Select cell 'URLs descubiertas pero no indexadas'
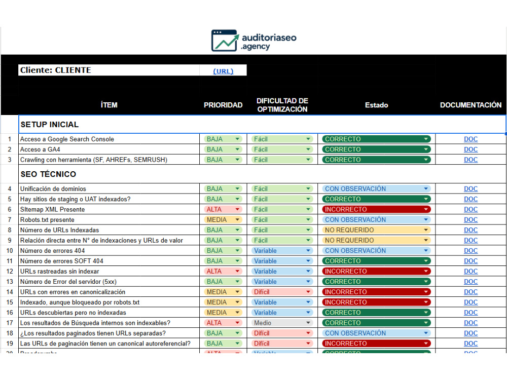507x380 pixels. pyautogui.click(x=109, y=313)
